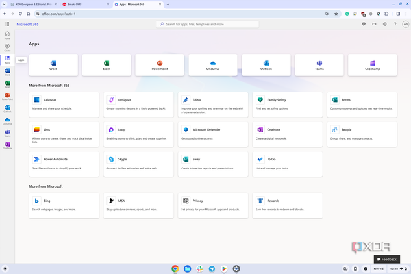This screenshot has width=411, height=274.
Task: Open the Skype app card
Action: click(x=138, y=164)
